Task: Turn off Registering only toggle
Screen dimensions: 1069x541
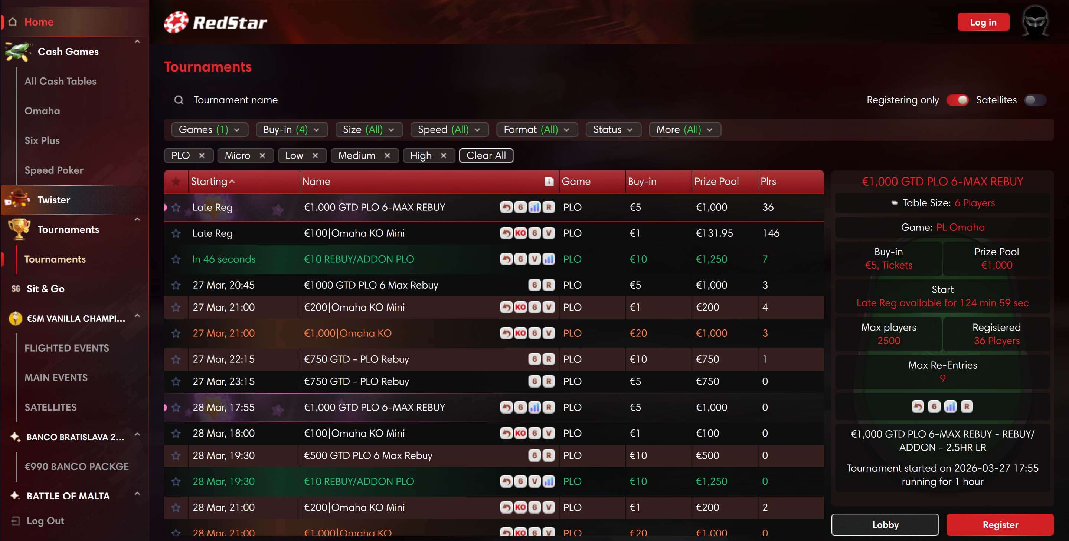Action: click(957, 100)
